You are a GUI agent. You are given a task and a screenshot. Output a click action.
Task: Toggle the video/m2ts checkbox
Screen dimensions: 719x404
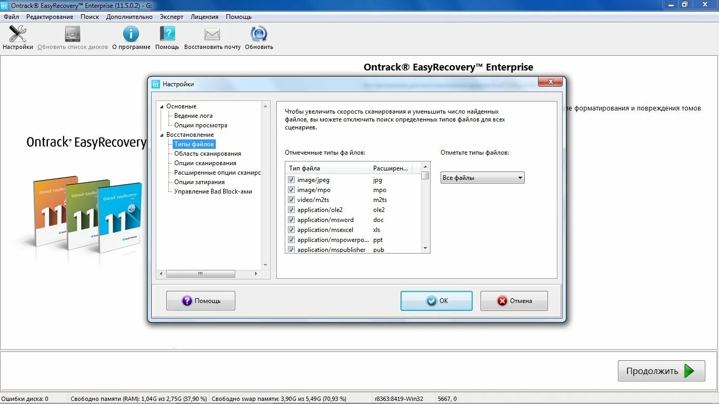tap(292, 200)
